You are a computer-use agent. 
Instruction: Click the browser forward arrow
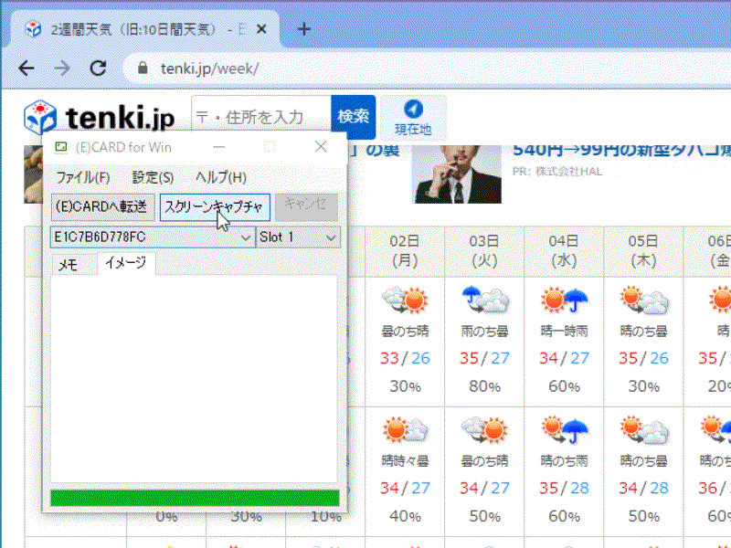point(62,68)
